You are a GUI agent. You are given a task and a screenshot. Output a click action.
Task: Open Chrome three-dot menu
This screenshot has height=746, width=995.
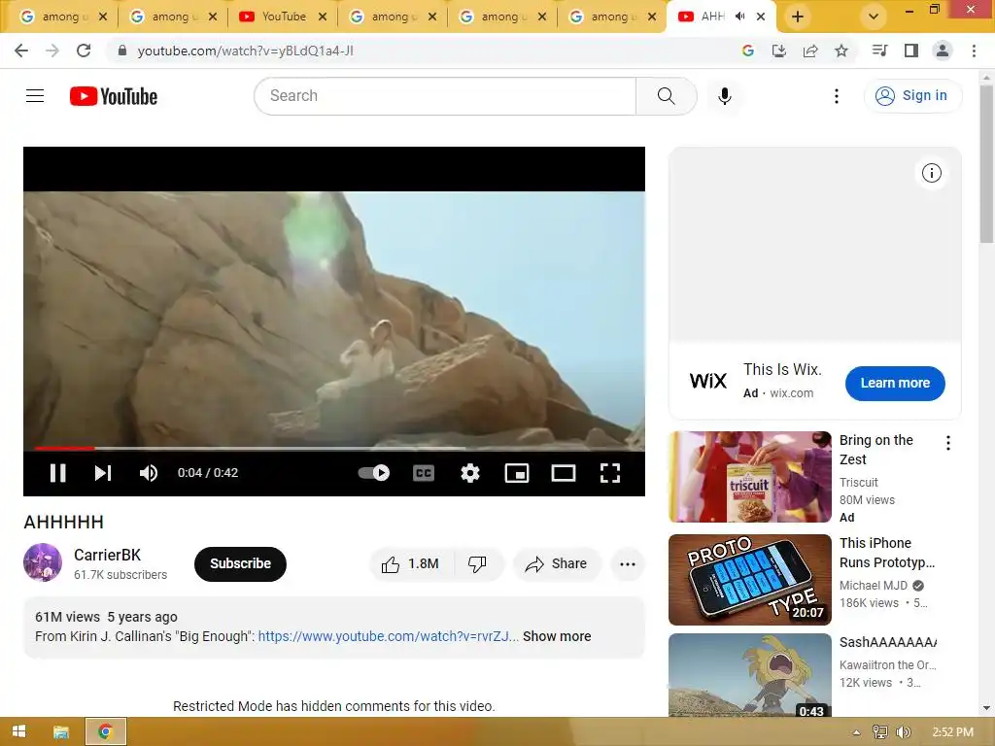[974, 51]
